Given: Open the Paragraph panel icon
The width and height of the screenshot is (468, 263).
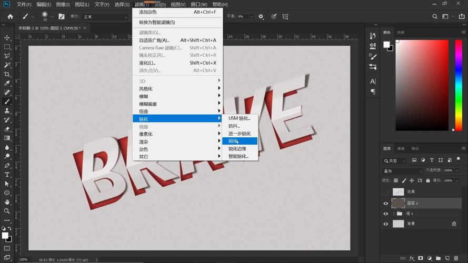Looking at the screenshot, I should click(x=373, y=92).
